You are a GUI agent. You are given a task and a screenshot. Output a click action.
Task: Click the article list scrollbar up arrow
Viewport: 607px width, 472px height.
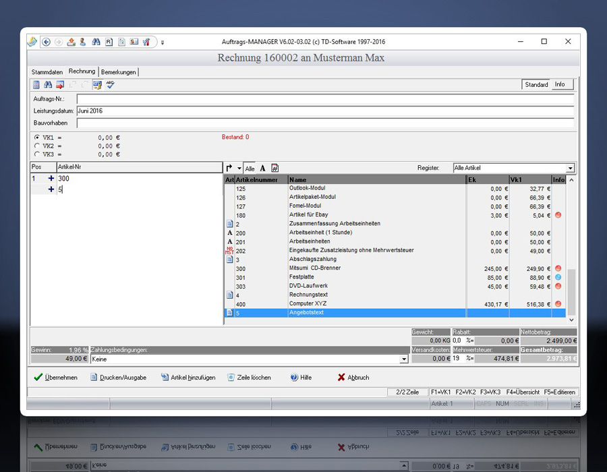coord(571,180)
